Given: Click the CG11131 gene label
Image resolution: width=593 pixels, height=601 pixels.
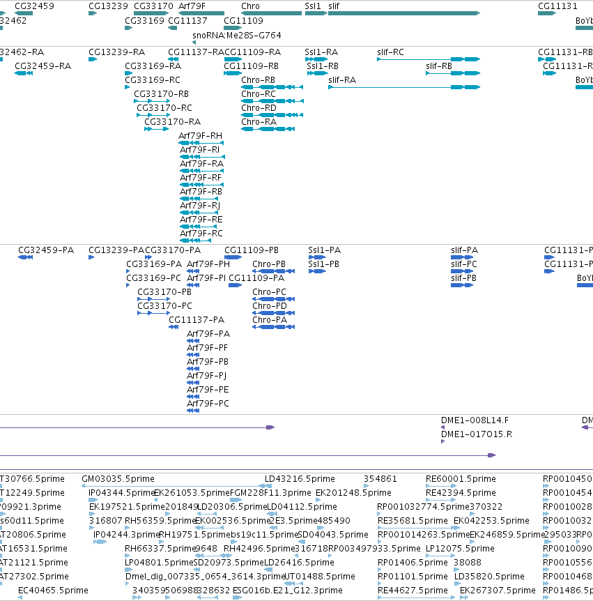Looking at the screenshot, I should tap(557, 6).
